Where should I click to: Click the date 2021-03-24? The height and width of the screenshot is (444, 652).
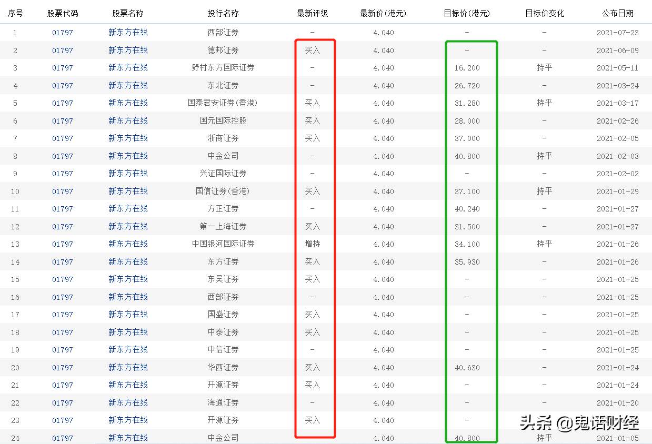(x=618, y=86)
